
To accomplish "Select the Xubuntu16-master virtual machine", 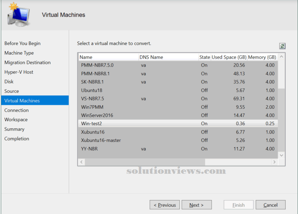I will tap(178, 140).
